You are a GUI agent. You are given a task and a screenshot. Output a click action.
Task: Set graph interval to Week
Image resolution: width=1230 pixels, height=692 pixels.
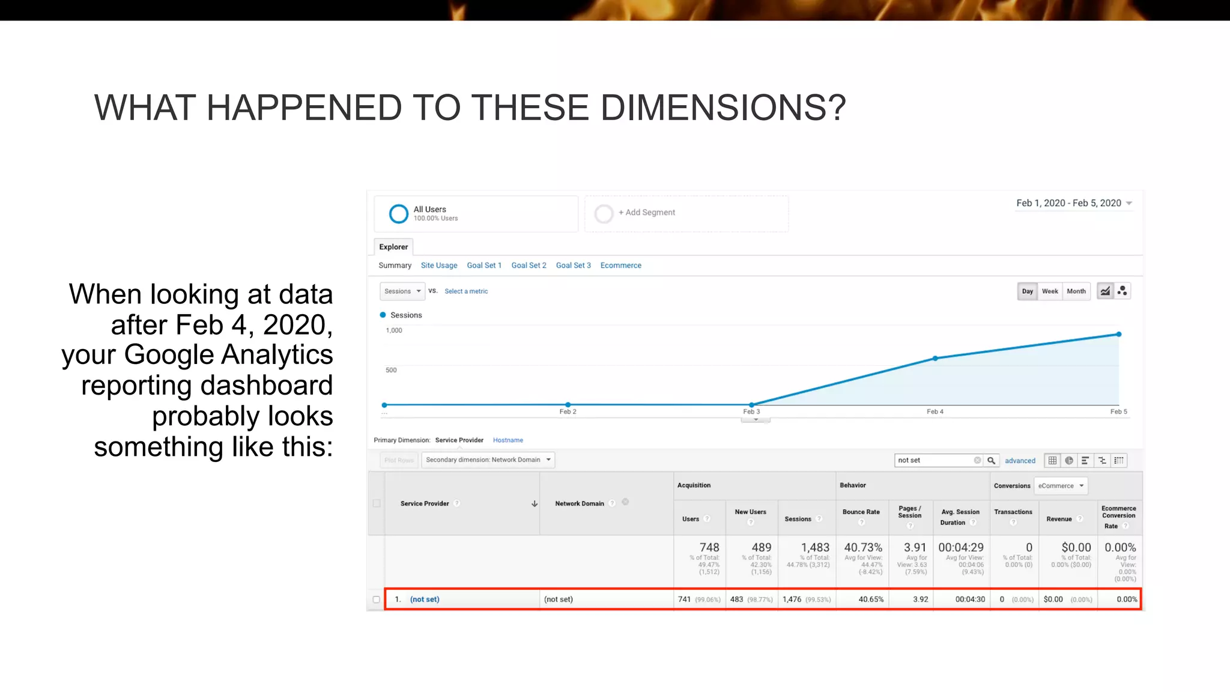1050,291
